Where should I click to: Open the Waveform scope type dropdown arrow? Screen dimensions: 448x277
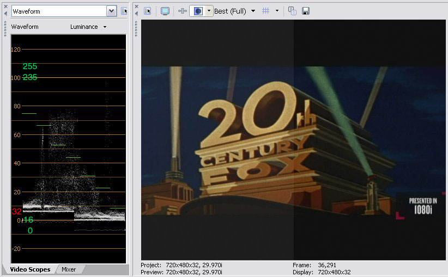tap(111, 11)
